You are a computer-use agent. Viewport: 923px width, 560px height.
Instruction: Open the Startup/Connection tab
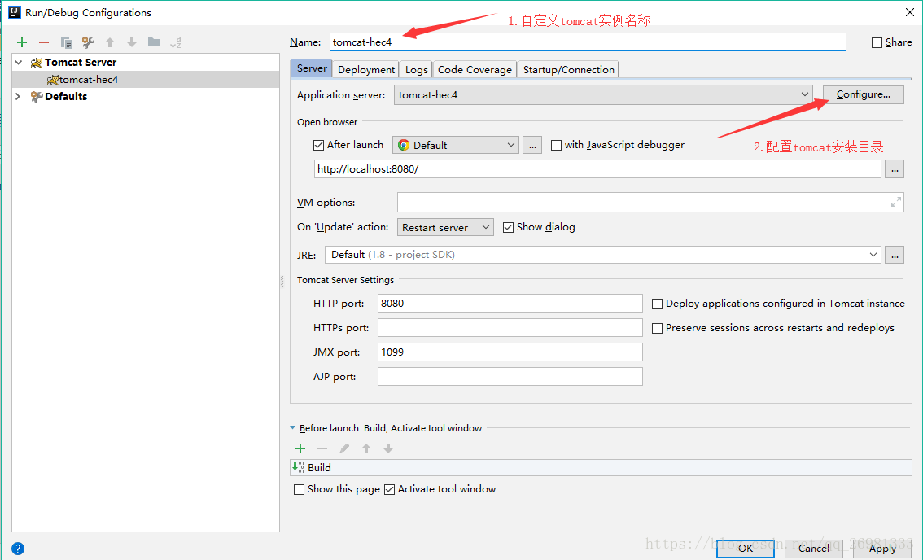pos(569,69)
